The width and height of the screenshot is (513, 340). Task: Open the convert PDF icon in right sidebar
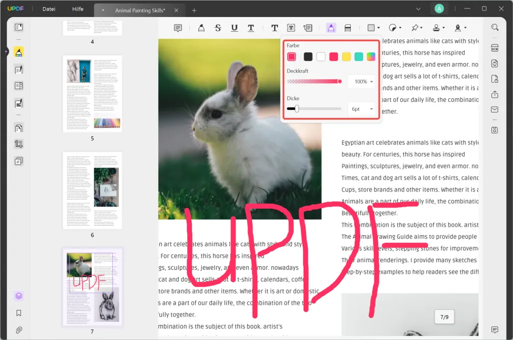[494, 63]
